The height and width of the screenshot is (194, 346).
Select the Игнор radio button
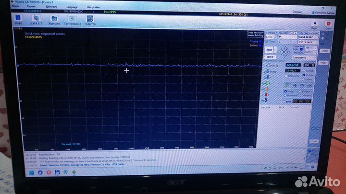point(285,90)
